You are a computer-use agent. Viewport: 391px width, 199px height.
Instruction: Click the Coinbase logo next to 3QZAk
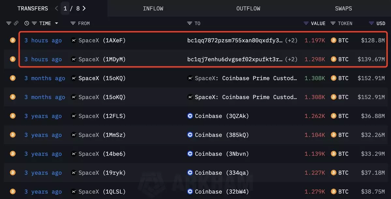[x=190, y=116]
